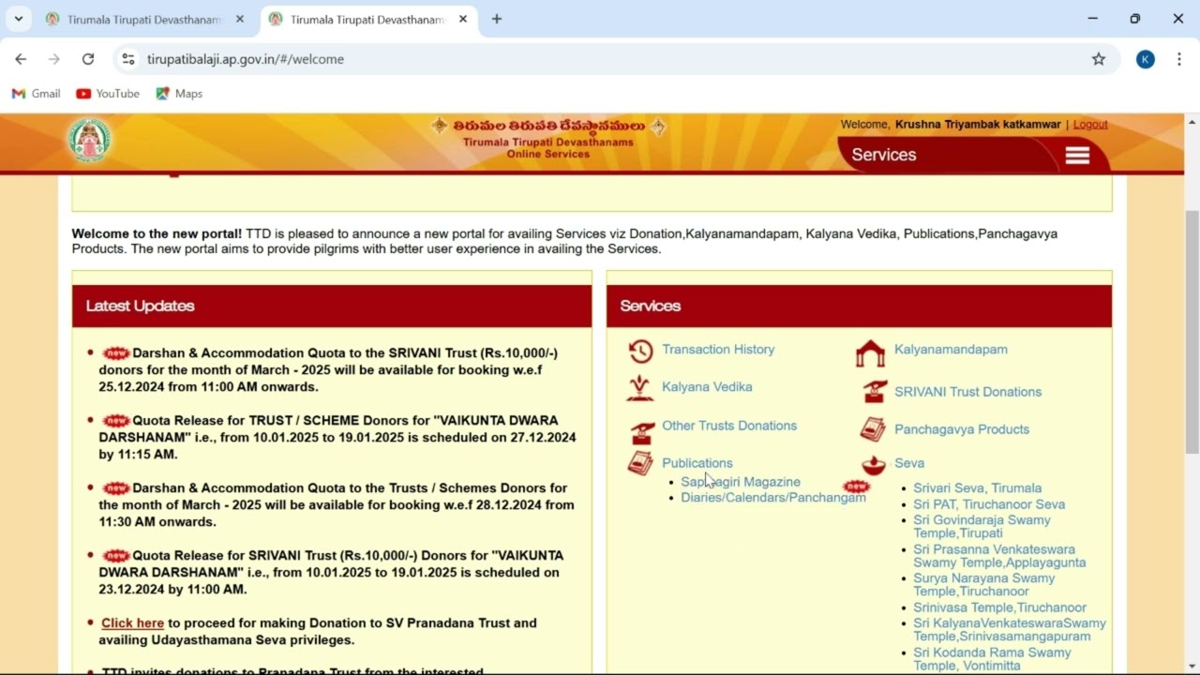
Task: Open YouTube bookmark
Action: 108,94
